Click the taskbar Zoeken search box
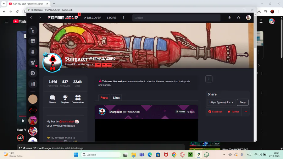Image resolution: width=283 pixels, height=159 pixels. coord(101,155)
